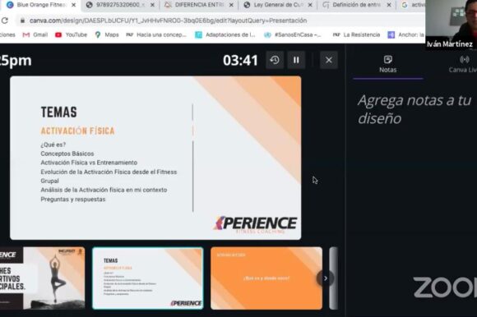Open the Adaptaciones de l... bookmark

[225, 35]
